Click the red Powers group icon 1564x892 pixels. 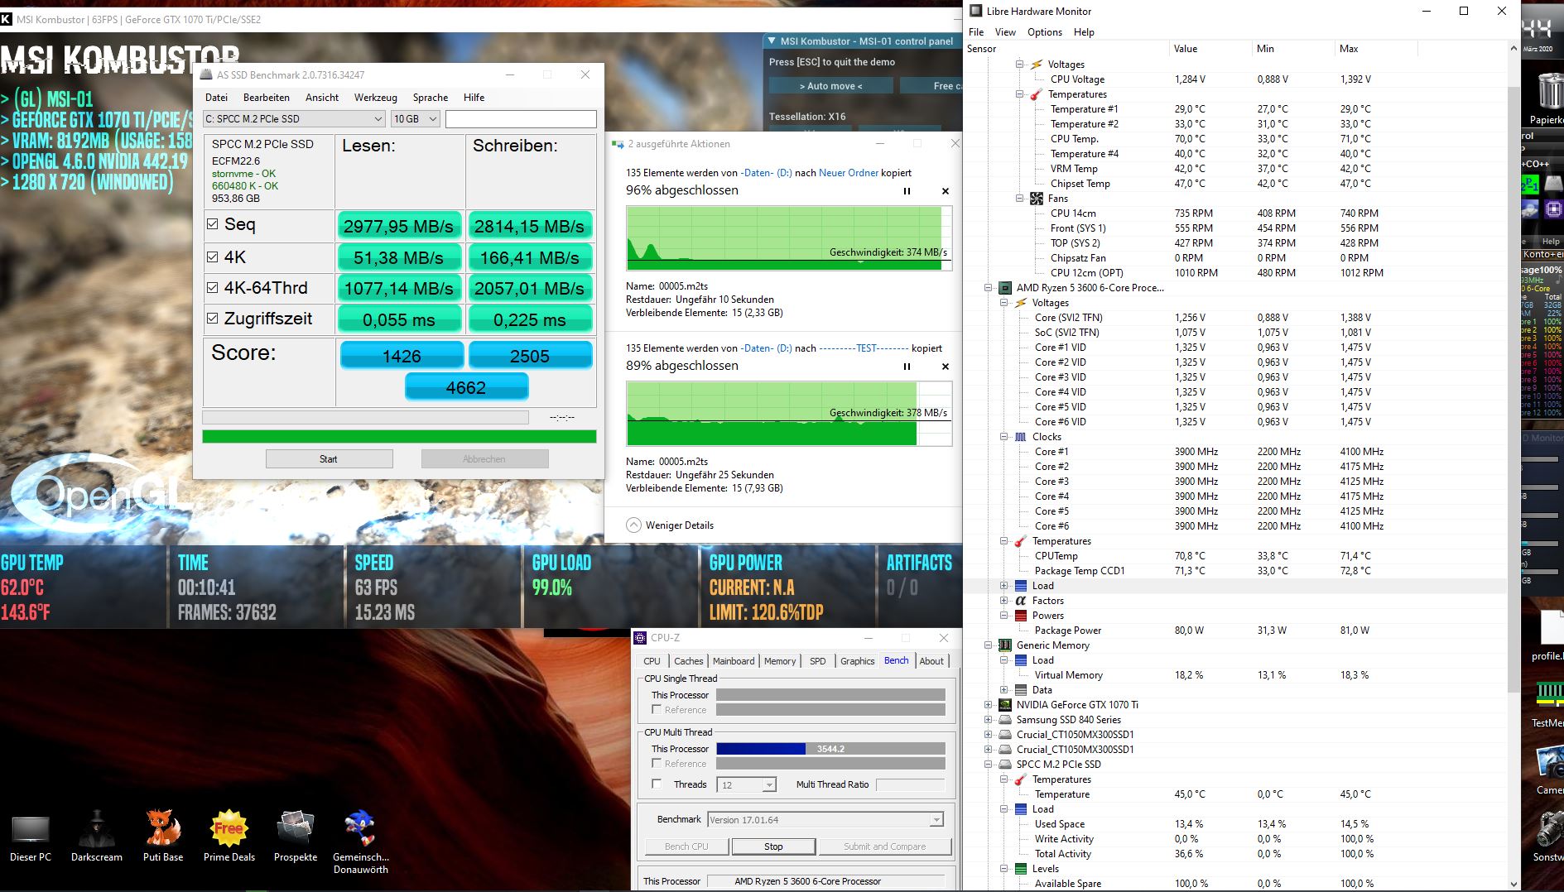(1021, 616)
